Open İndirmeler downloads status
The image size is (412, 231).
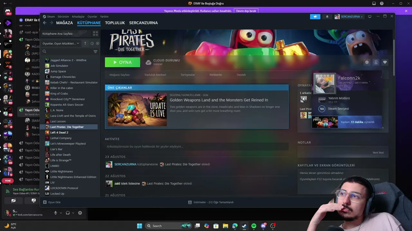click(211, 202)
